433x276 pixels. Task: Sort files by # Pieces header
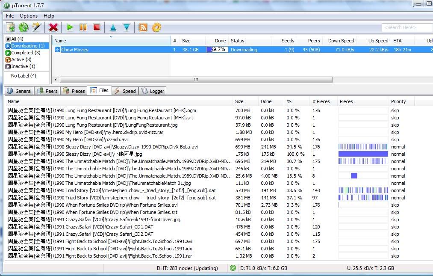[324, 101]
